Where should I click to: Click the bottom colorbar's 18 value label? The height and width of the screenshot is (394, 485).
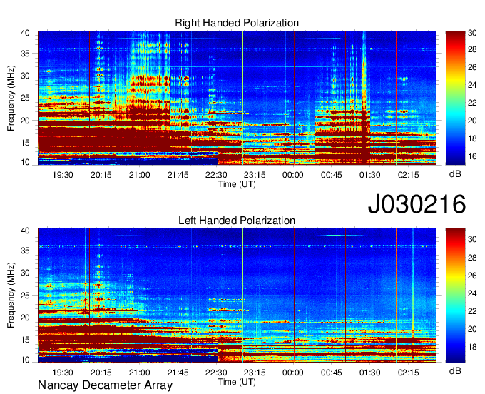(472, 347)
